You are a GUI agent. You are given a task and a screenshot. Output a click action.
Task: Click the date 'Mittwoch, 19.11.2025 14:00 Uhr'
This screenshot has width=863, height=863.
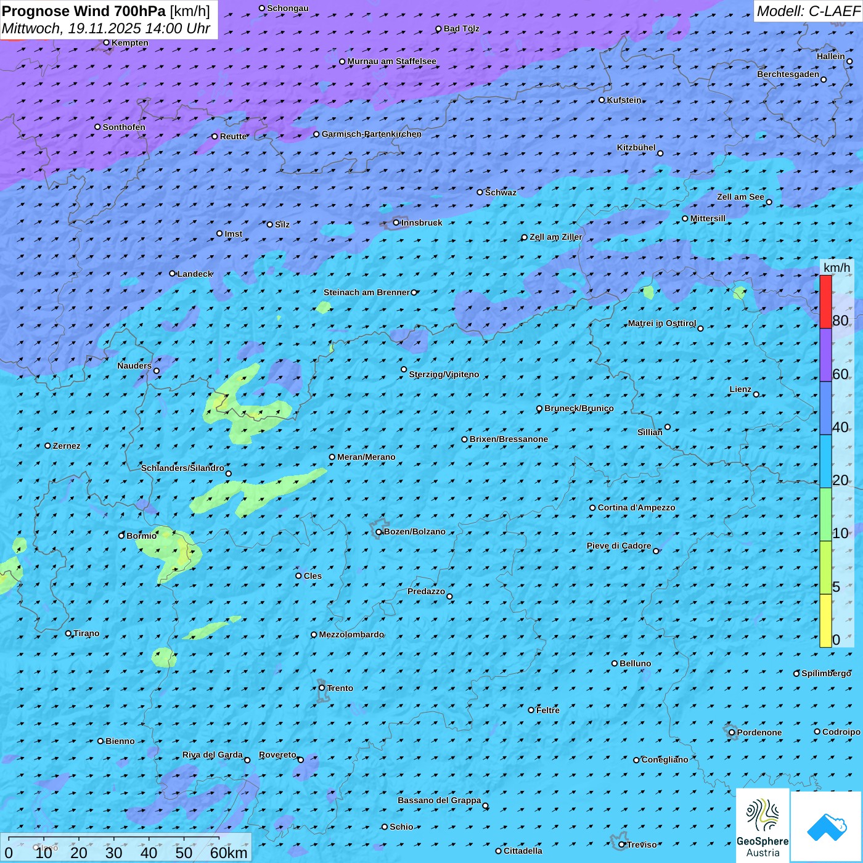point(106,28)
